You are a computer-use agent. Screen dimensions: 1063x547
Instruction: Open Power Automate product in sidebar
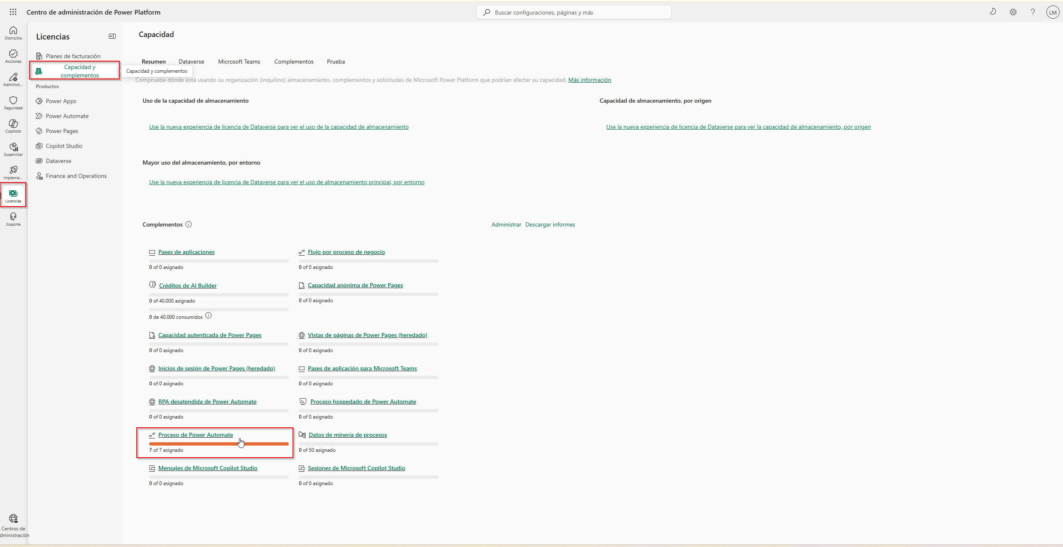67,116
